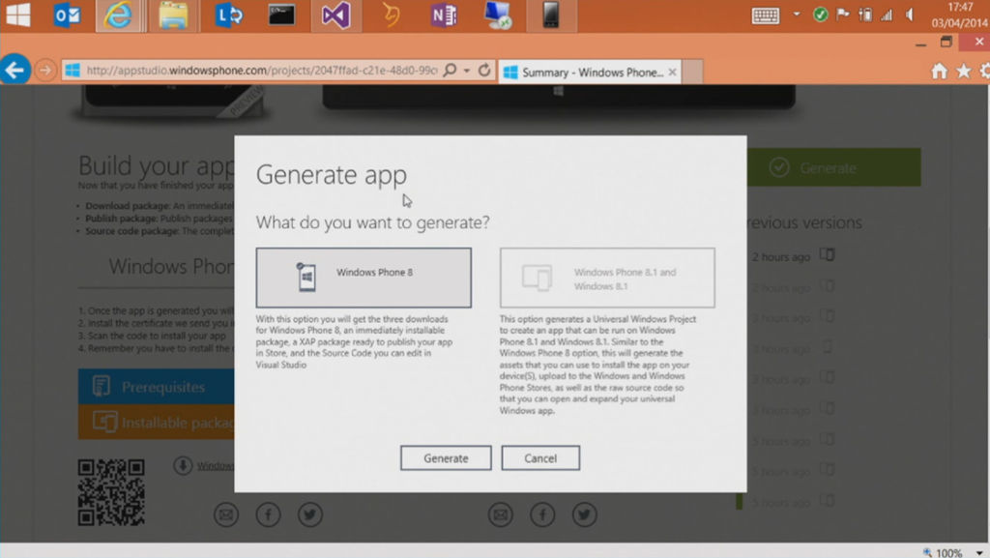Viewport: 990px width, 558px height.
Task: Open the Installable package orange button
Action: (x=156, y=422)
